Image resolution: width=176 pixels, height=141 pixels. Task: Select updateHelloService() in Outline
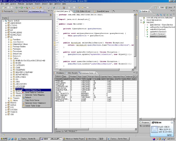[x=158, y=32]
